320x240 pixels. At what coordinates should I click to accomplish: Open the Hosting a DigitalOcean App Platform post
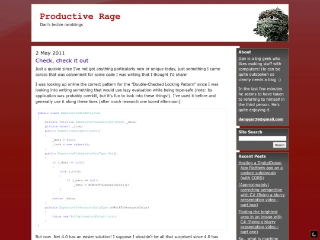pos(261,171)
